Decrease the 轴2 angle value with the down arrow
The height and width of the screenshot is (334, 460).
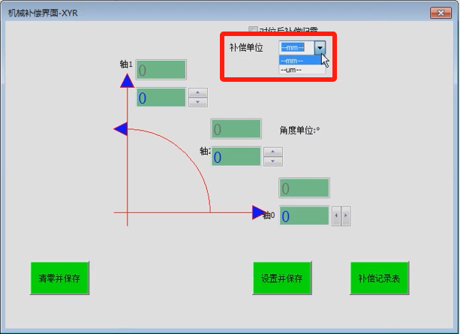(x=272, y=161)
